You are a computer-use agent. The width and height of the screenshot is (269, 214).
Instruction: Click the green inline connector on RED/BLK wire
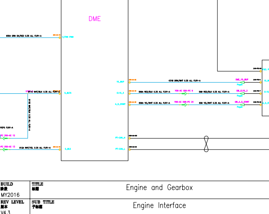click(x=184, y=93)
